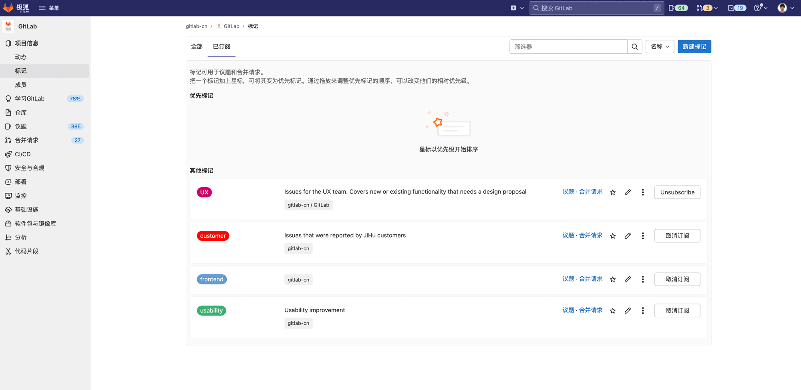Edit the usability label with pencil

coord(628,311)
